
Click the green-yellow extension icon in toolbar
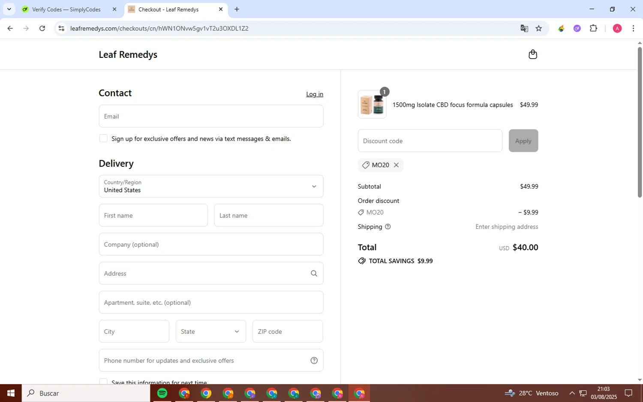coord(561,28)
